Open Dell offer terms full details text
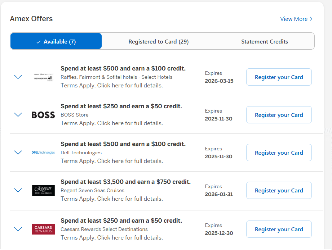The width and height of the screenshot is (332, 250). click(x=112, y=161)
